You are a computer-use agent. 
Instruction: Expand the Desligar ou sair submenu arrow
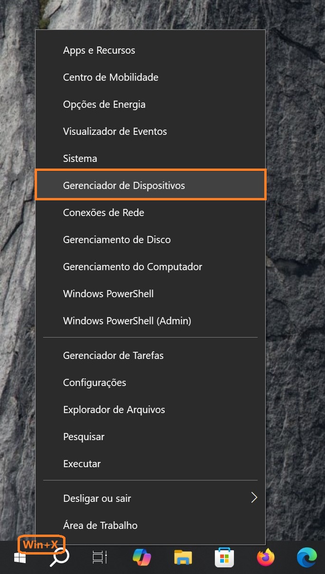click(x=254, y=498)
